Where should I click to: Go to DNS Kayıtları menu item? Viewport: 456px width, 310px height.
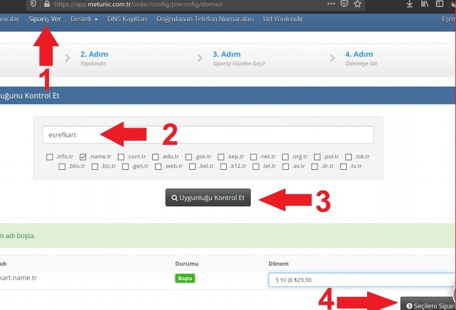(x=127, y=19)
